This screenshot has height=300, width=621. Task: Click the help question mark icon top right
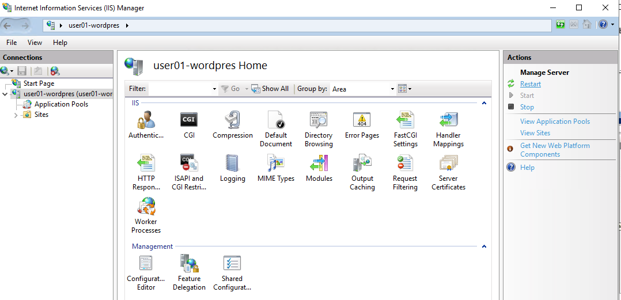pyautogui.click(x=603, y=25)
